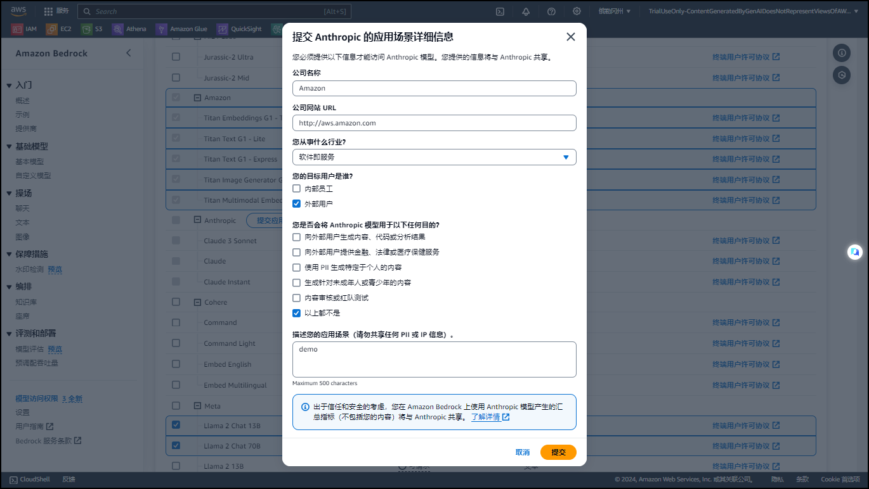The width and height of the screenshot is (869, 489).
Task: Collapse the Amazon Bedrock sidebar arrow
Action: pyautogui.click(x=129, y=53)
